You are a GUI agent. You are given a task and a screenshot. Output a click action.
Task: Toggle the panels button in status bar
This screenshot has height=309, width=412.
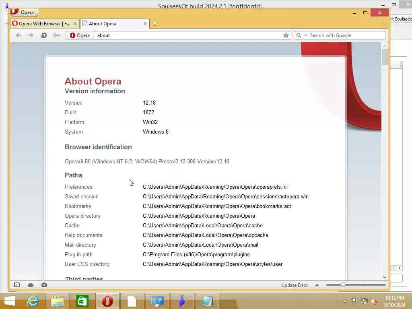coord(17,285)
